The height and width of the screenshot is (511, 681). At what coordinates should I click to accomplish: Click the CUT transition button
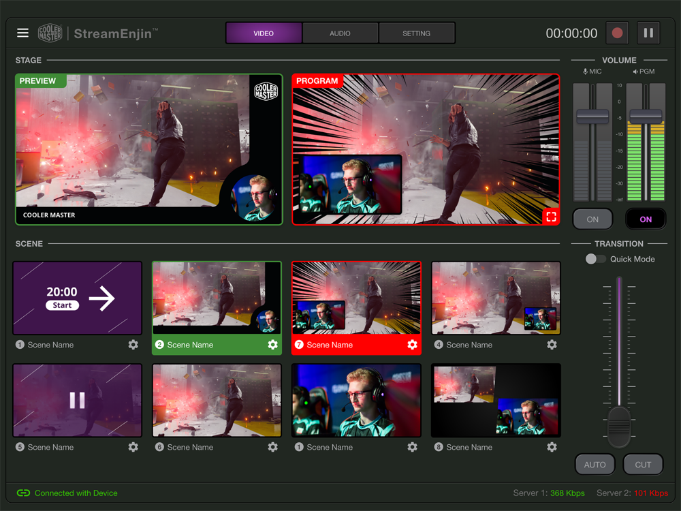(643, 465)
